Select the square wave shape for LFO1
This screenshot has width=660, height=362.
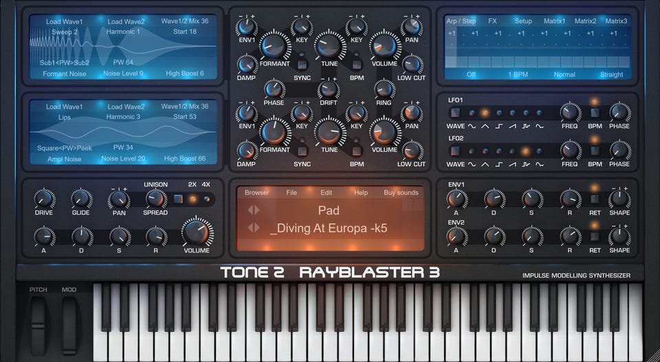499,113
